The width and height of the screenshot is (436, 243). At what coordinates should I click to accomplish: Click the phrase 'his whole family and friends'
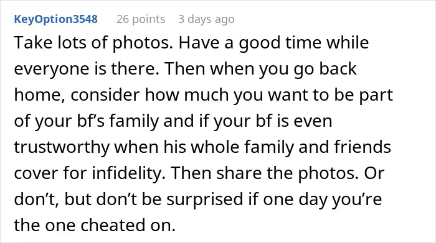[x=277, y=147]
